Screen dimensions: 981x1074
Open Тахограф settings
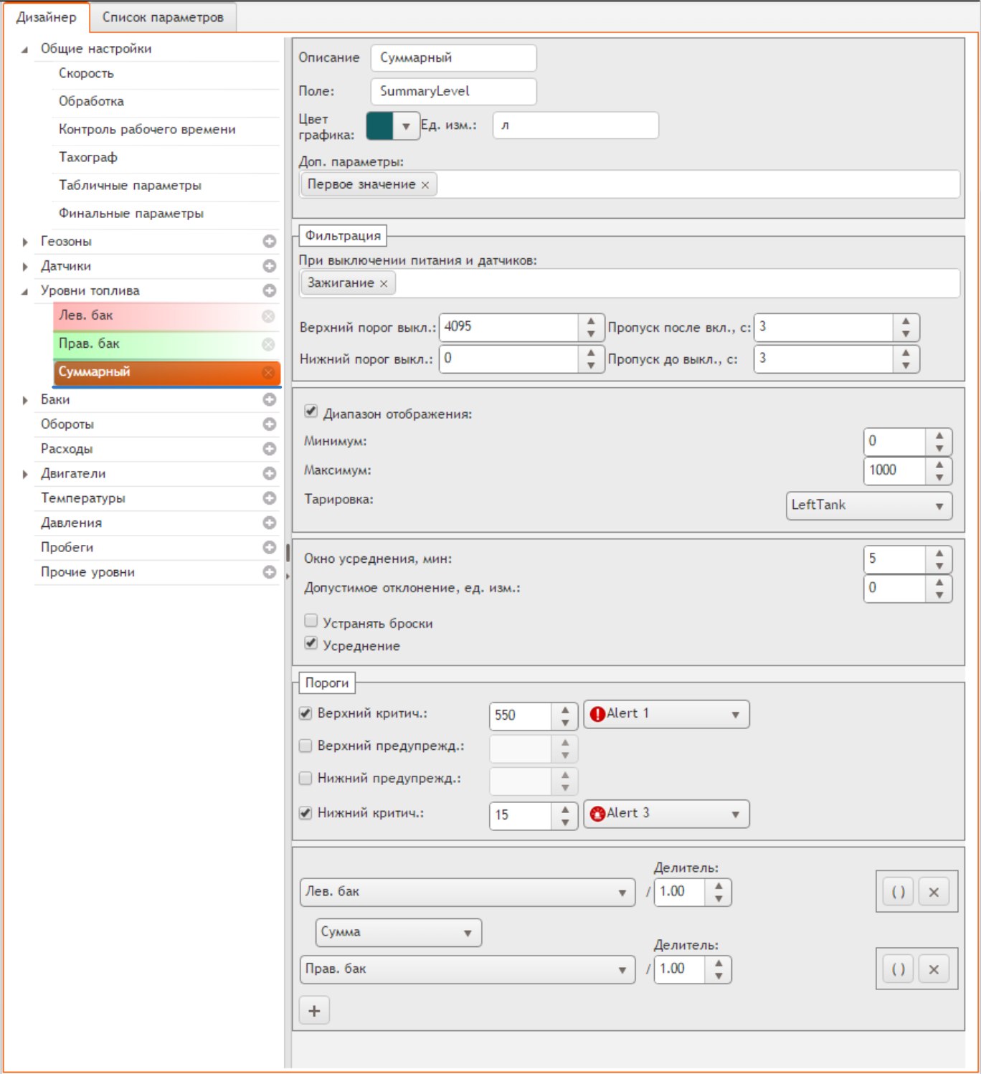(165, 158)
